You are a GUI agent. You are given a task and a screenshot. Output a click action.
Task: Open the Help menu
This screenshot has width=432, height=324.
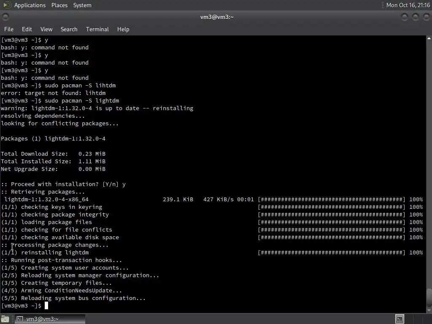123,29
